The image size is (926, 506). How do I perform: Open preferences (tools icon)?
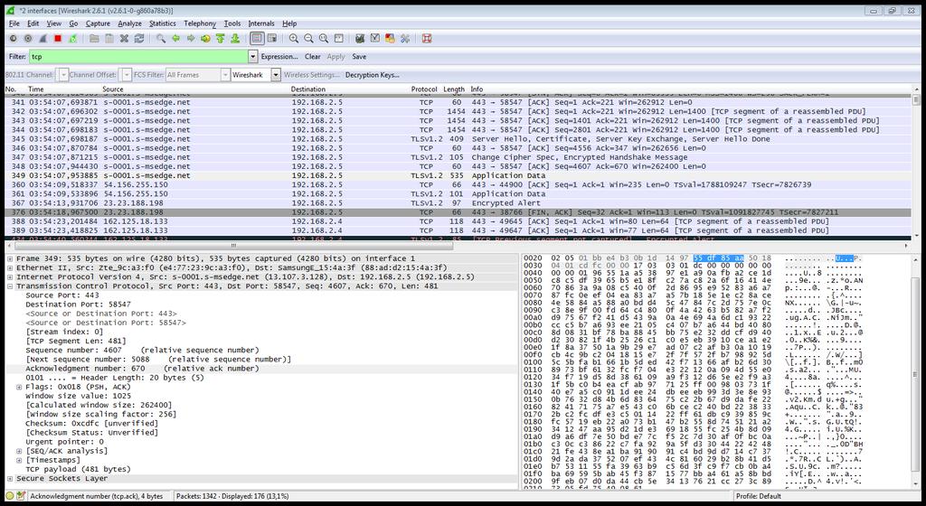coord(405,38)
